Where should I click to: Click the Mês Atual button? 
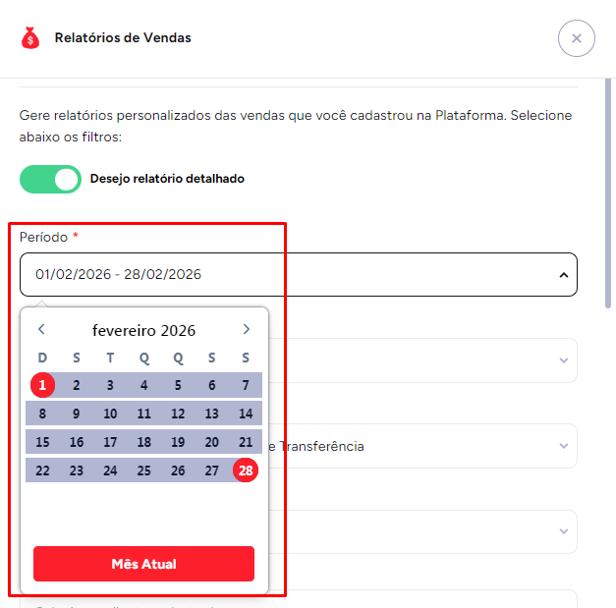coord(143,564)
